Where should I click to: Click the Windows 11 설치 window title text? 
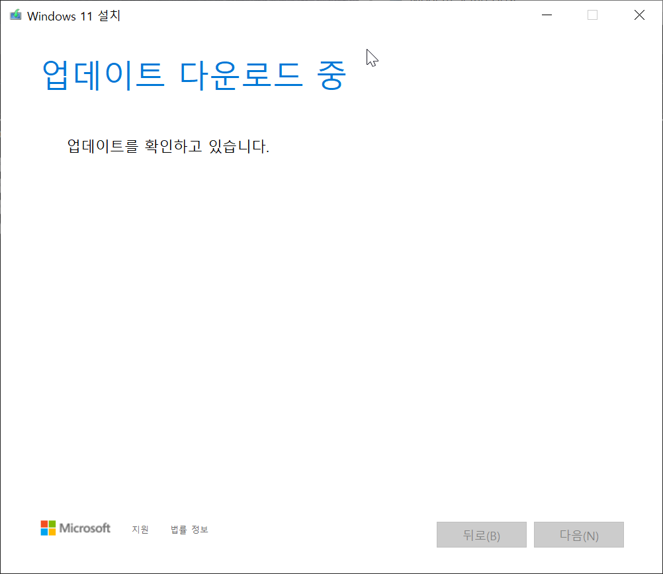point(74,16)
